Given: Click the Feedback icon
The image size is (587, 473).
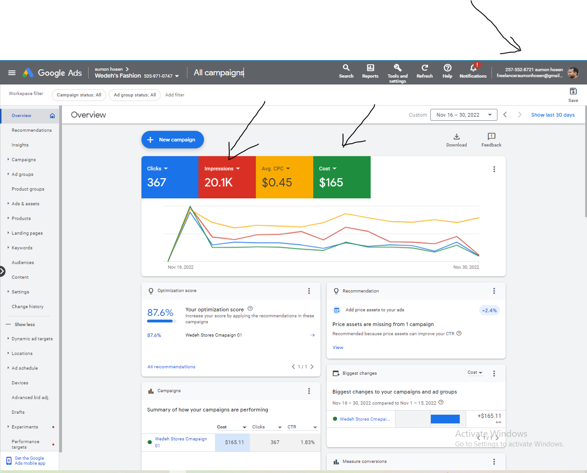Looking at the screenshot, I should pos(491,137).
